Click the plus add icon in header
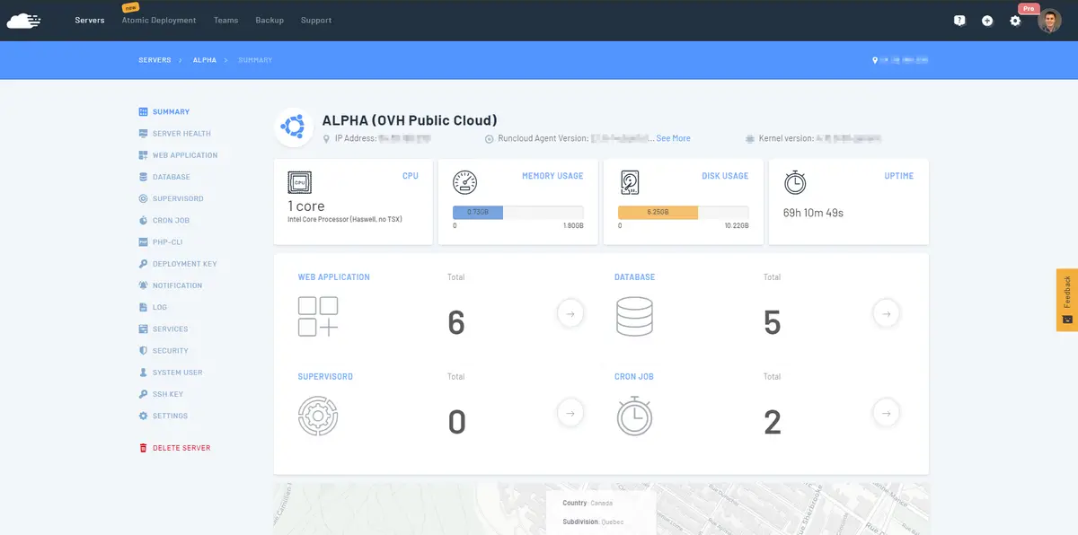 point(987,21)
